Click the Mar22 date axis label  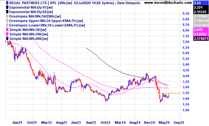tap(47, 123)
